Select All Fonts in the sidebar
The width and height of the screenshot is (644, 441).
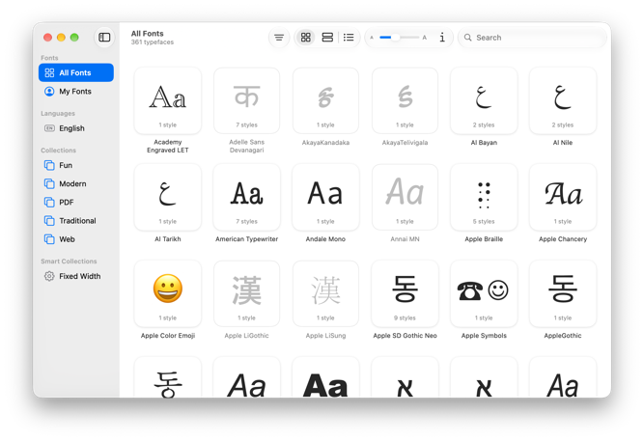(x=76, y=72)
